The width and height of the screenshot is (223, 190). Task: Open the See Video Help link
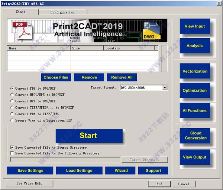click(x=29, y=184)
